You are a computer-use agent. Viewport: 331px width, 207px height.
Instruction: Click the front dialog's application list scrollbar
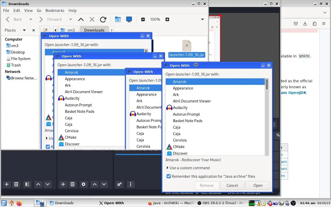click(x=267, y=85)
